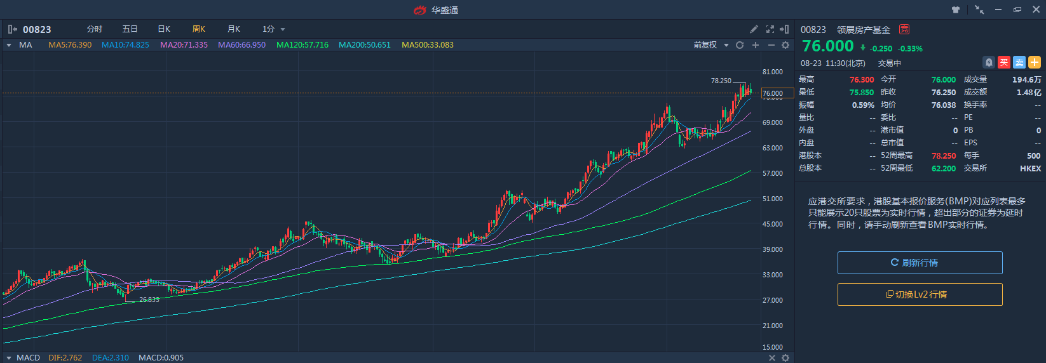The image size is (1046, 363).
Task: Collapse the MA indicator triangle
Action: coord(9,45)
